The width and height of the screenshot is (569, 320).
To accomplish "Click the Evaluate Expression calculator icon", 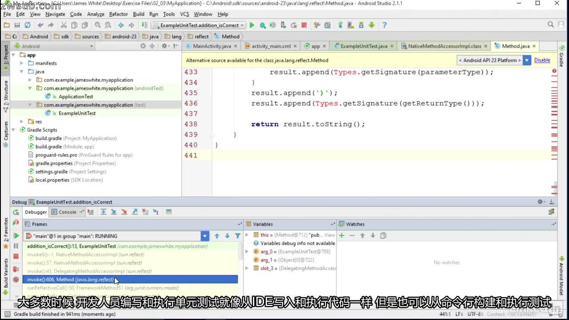I will (169, 212).
